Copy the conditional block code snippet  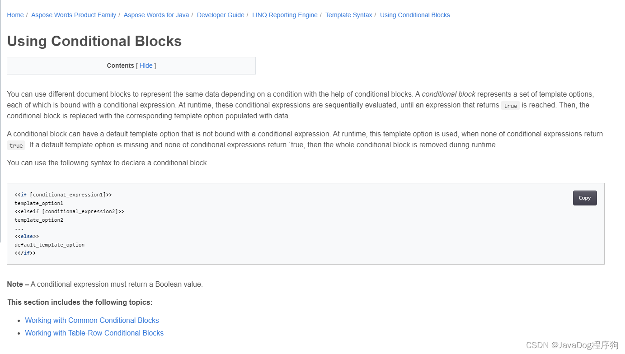coord(585,198)
